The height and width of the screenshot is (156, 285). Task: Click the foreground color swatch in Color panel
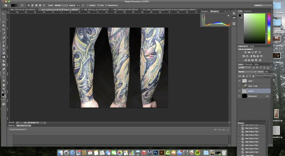[240, 15]
